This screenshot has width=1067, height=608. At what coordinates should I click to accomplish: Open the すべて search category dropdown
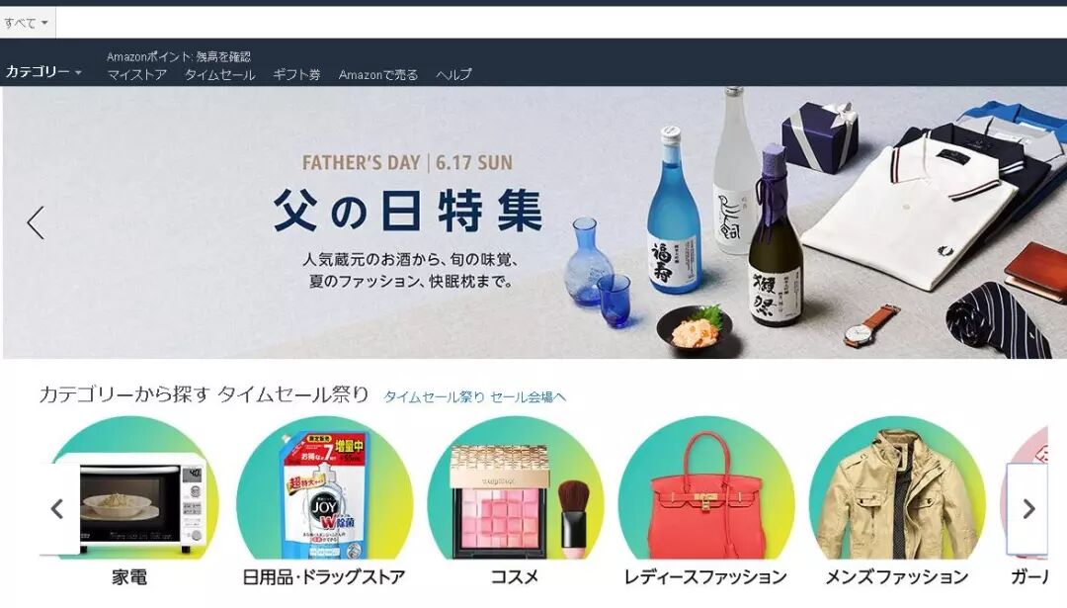pos(27,23)
